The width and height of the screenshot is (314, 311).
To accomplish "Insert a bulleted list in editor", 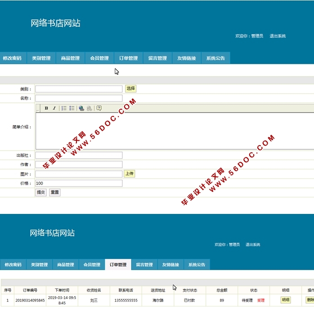I will click(72, 108).
